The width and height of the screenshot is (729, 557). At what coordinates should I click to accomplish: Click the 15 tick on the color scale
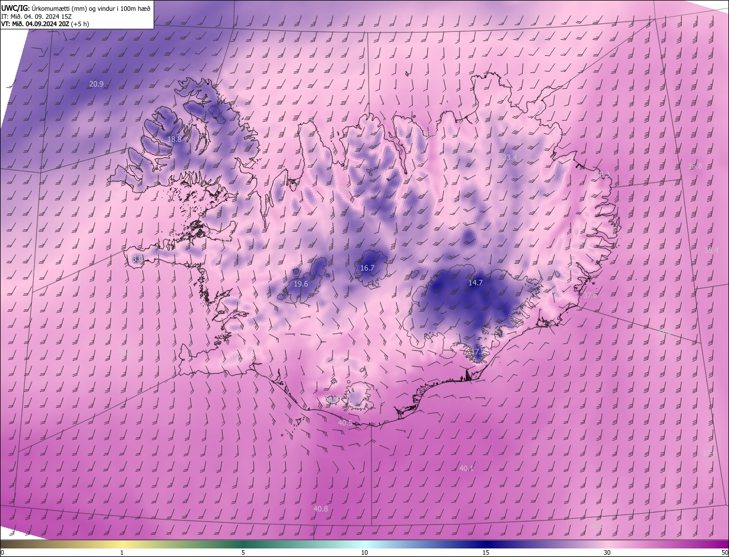[486, 552]
